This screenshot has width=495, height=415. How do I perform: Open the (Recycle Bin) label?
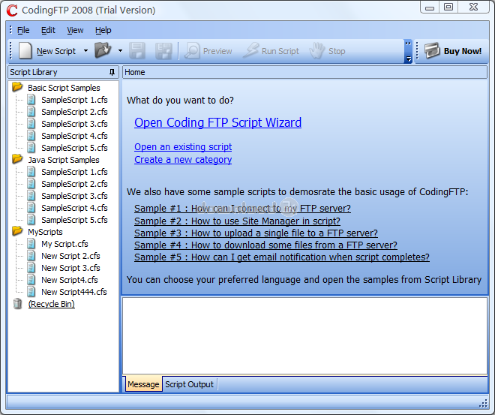click(x=52, y=304)
